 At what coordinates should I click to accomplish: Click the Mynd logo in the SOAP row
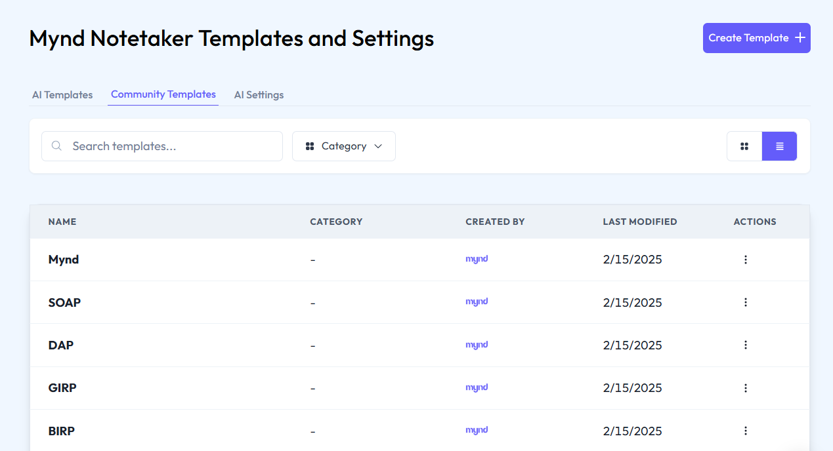click(477, 302)
